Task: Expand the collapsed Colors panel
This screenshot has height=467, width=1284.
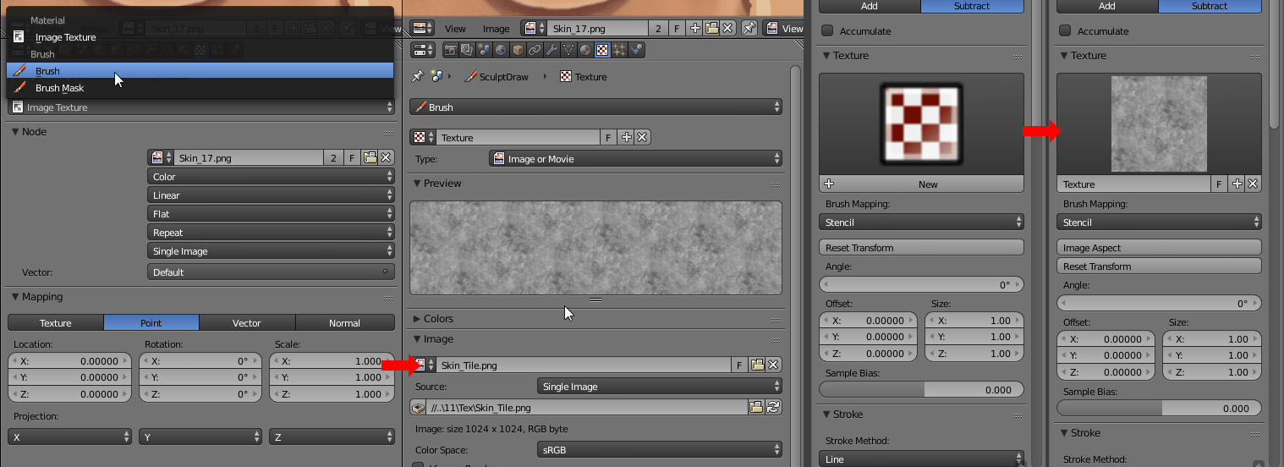Action: [438, 319]
